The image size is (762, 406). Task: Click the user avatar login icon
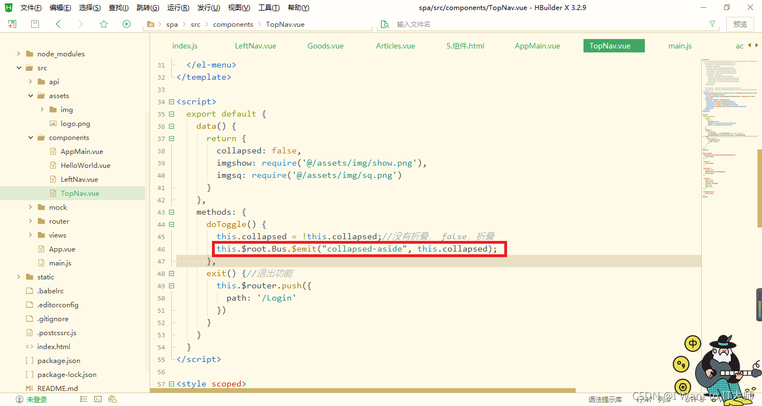[x=20, y=399]
